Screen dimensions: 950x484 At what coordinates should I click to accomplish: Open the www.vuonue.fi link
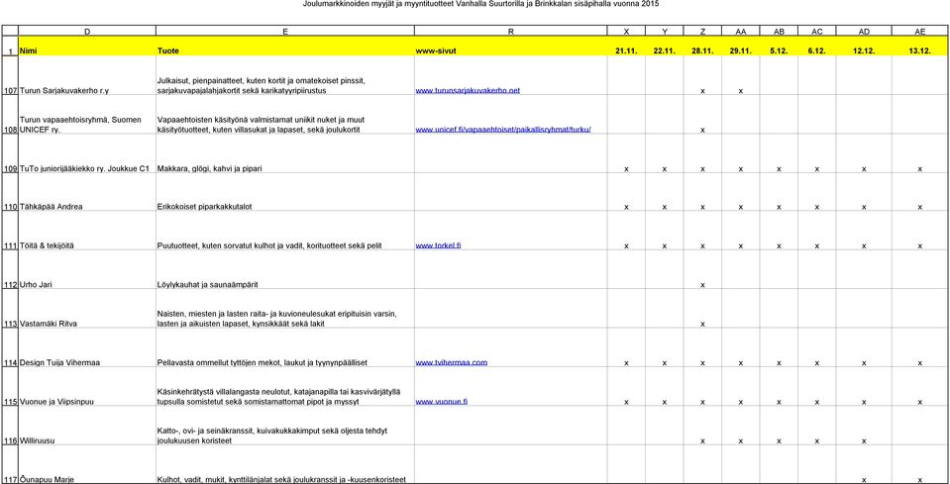[x=441, y=402]
